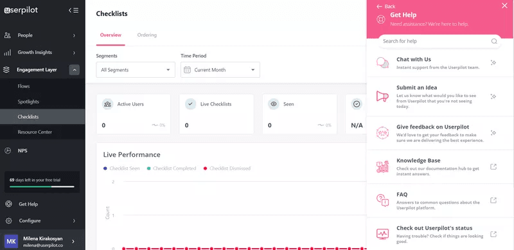Open the People section icon
This screenshot has width=514, height=250.
pos(8,35)
